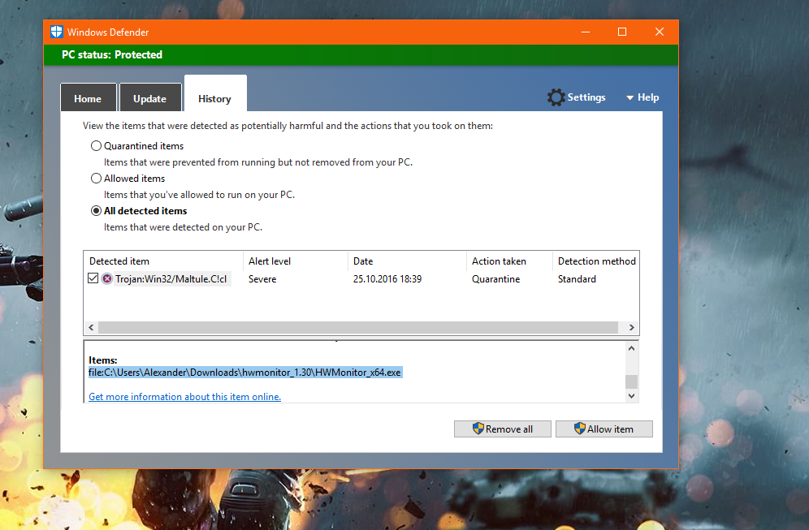
Task: Sort by Date column header
Action: (x=407, y=261)
